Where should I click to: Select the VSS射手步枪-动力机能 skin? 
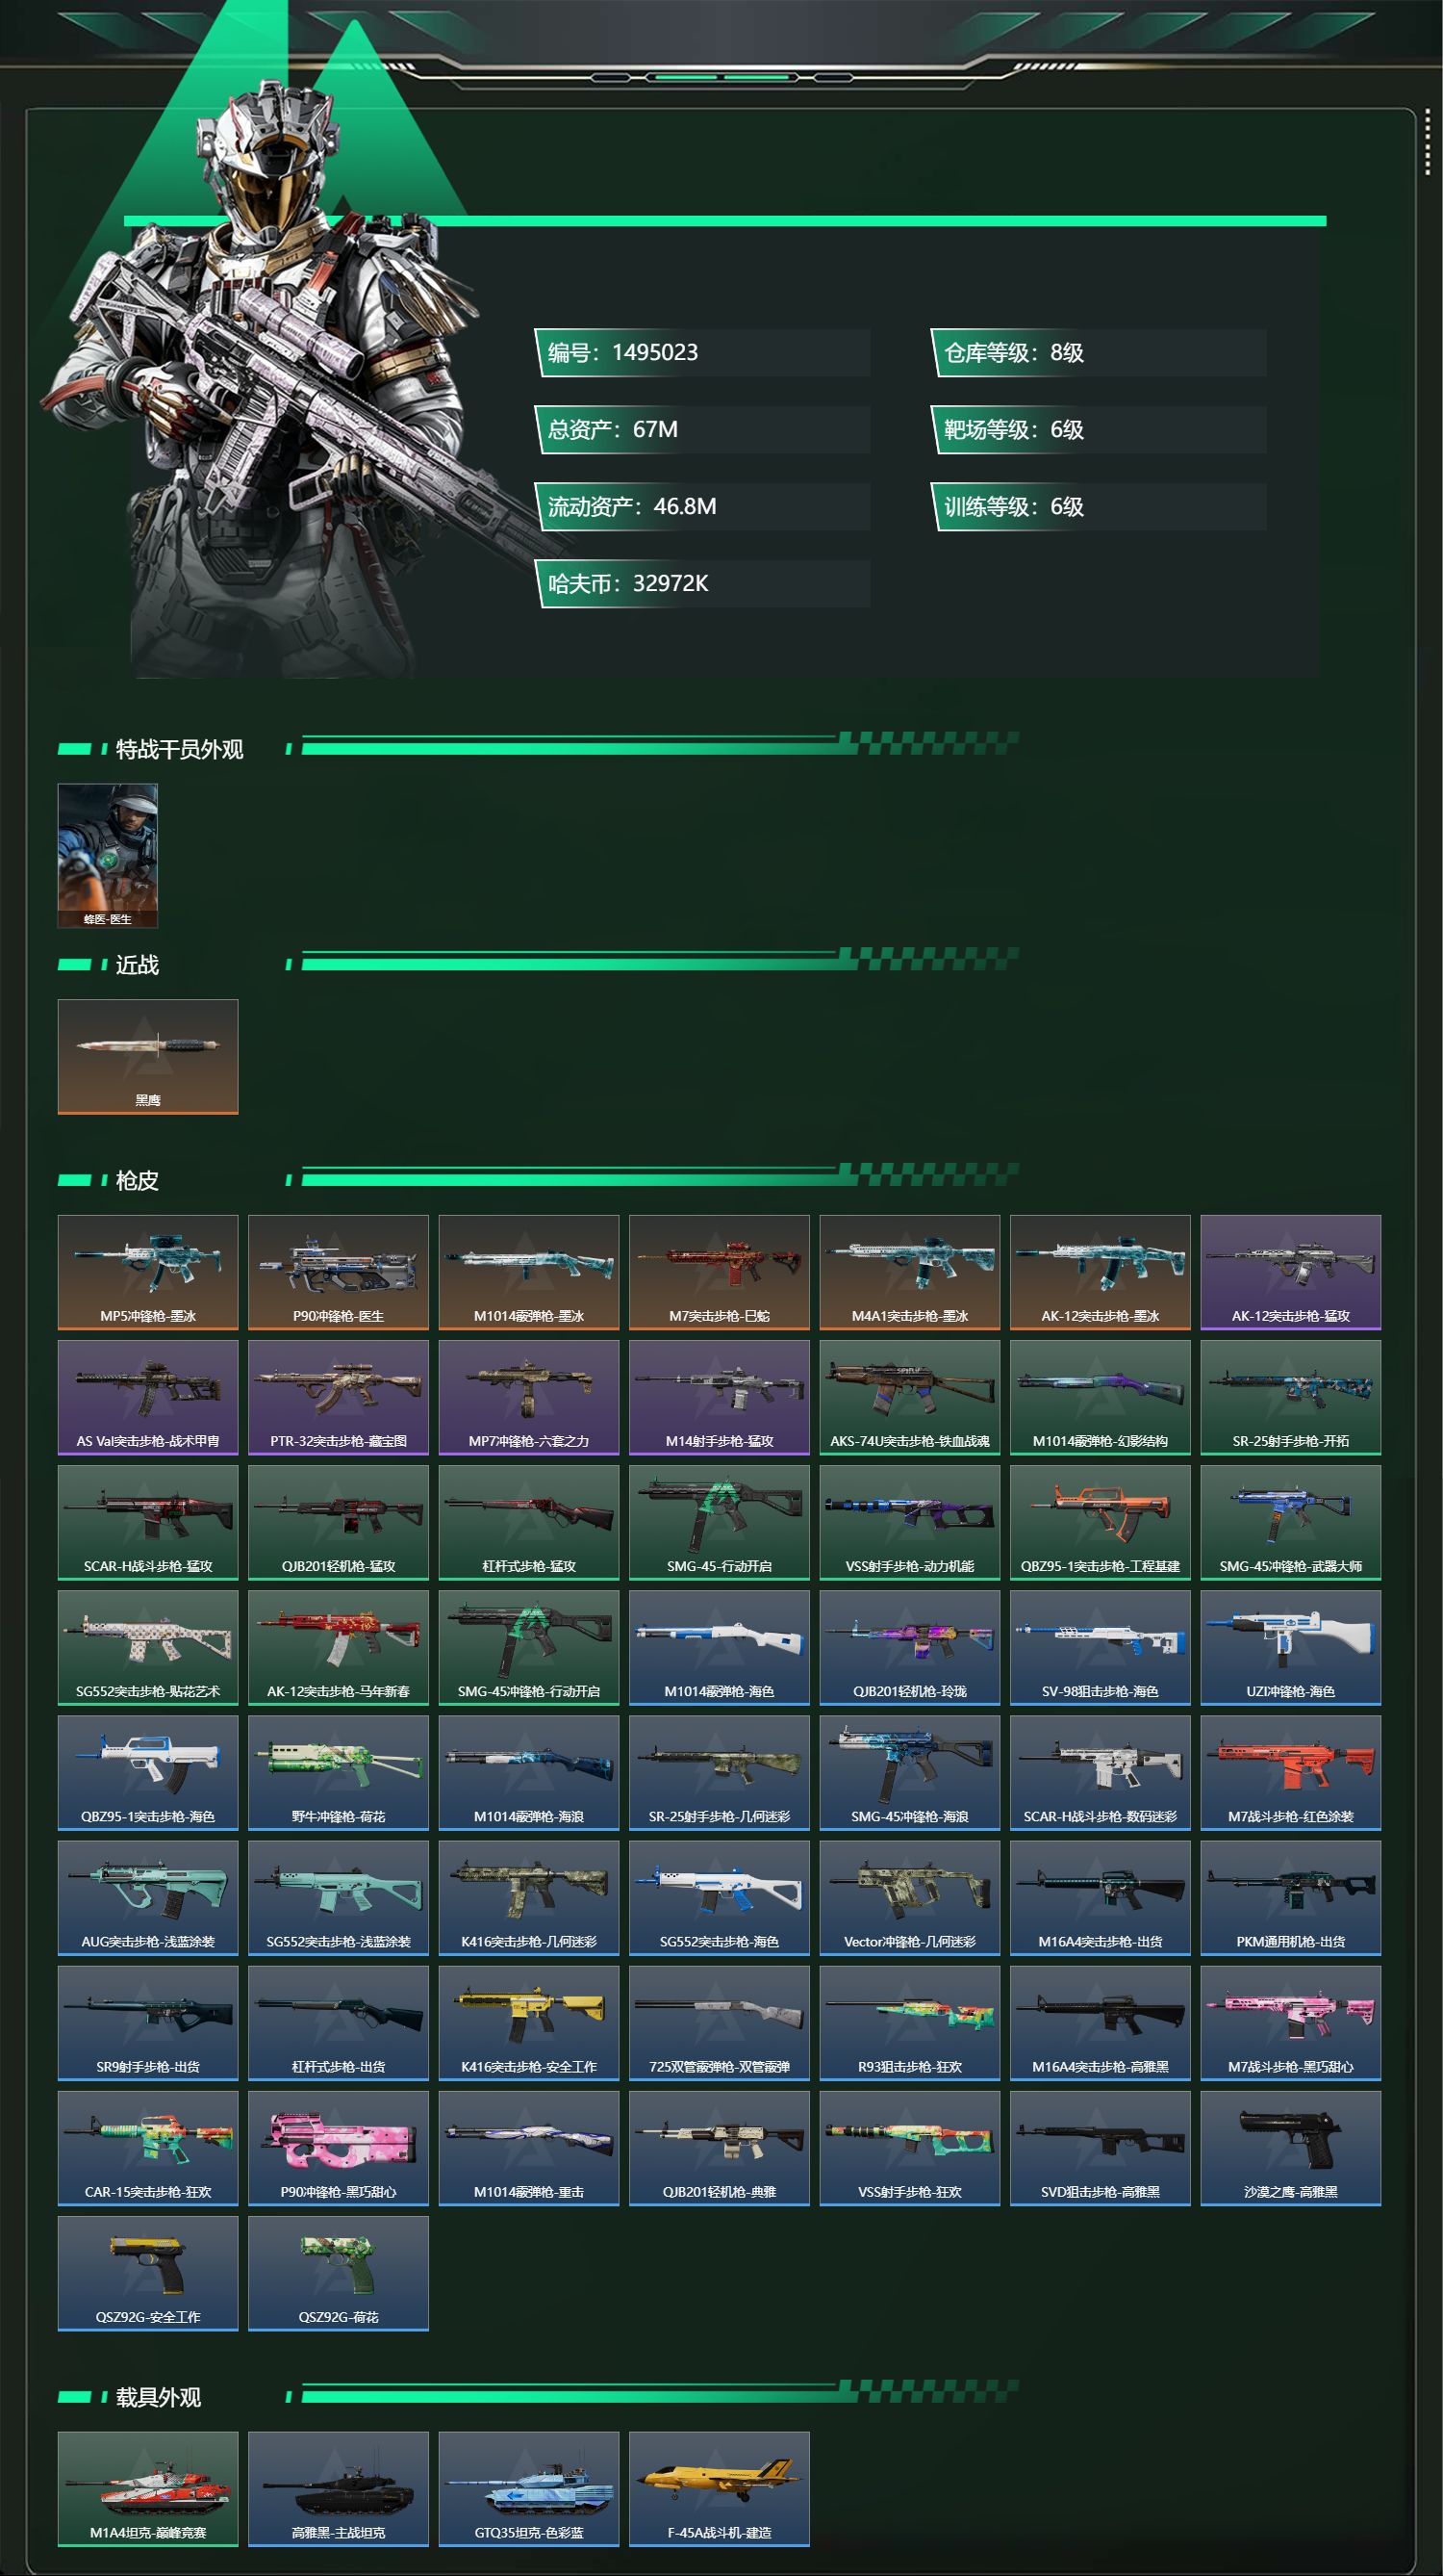click(x=909, y=1522)
